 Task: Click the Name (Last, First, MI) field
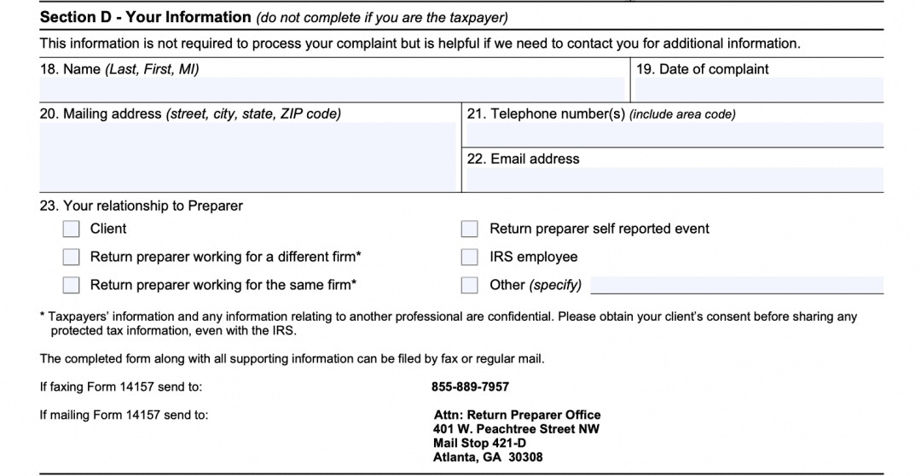coord(333,90)
